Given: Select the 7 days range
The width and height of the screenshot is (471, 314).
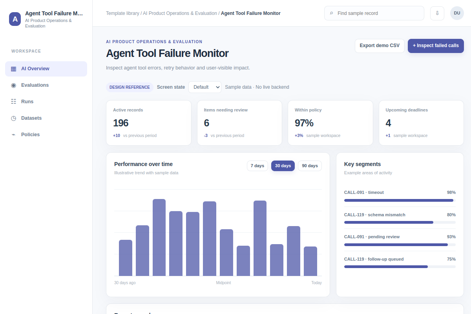Looking at the screenshot, I should click(x=257, y=166).
